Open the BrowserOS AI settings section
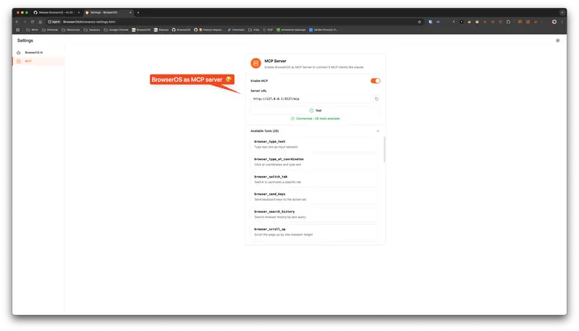The image size is (579, 331). click(x=38, y=52)
